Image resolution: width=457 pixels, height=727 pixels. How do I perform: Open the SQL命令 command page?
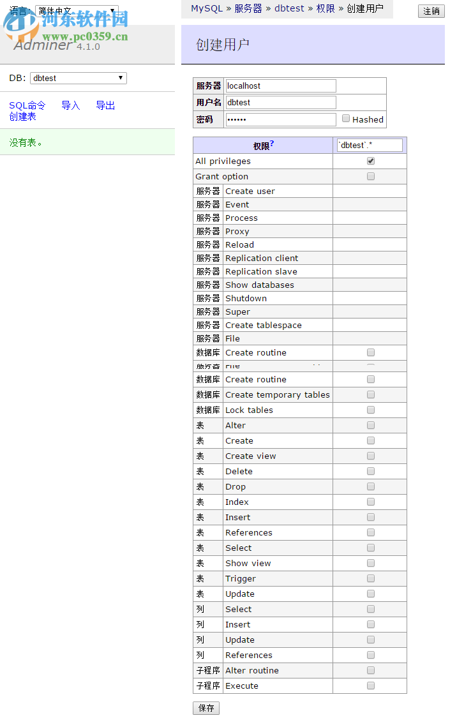coord(26,105)
